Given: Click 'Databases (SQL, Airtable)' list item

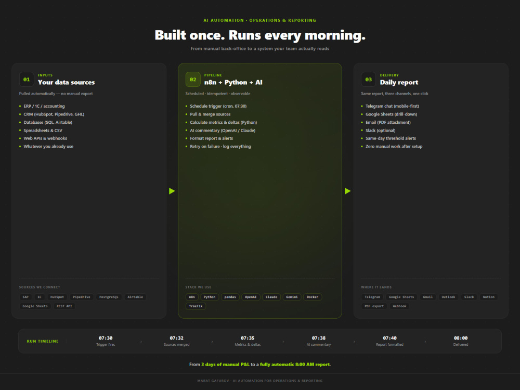Looking at the screenshot, I should pos(48,122).
